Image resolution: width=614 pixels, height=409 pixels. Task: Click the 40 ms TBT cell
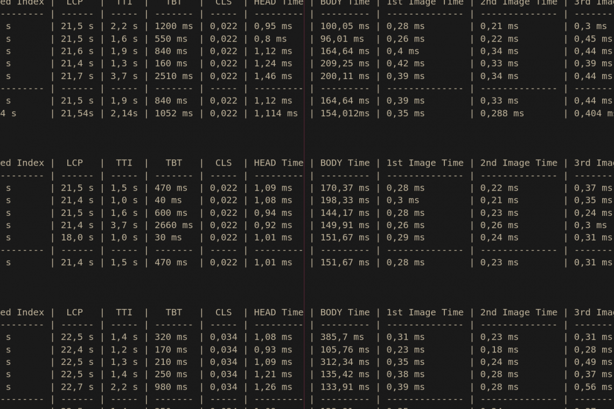tap(168, 200)
